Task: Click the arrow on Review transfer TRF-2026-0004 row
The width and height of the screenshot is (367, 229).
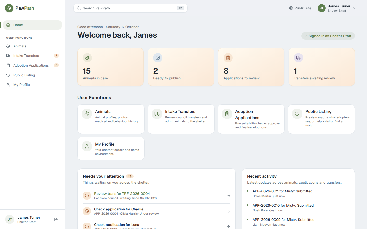Action: (229, 196)
